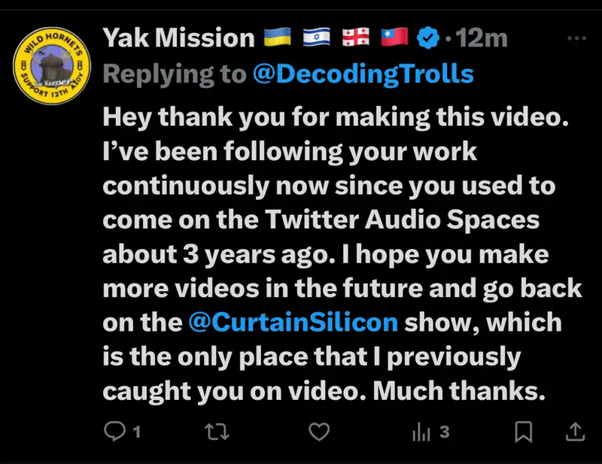602x464 pixels.
Task: Click the Ukraine flag emoji in name
Action: point(278,38)
